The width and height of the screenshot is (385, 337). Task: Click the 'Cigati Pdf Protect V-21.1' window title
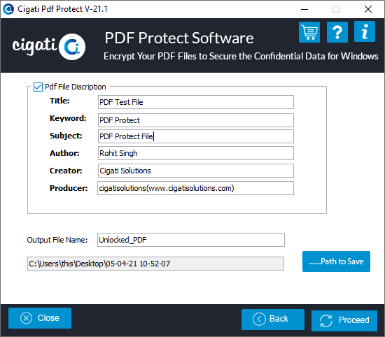pos(62,9)
